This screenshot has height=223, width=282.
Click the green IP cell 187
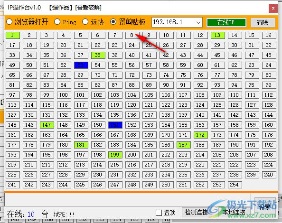[x=183, y=145]
